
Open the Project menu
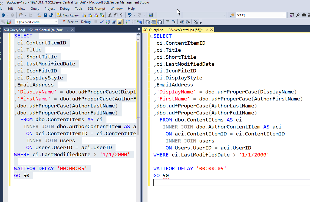tap(50, 8)
